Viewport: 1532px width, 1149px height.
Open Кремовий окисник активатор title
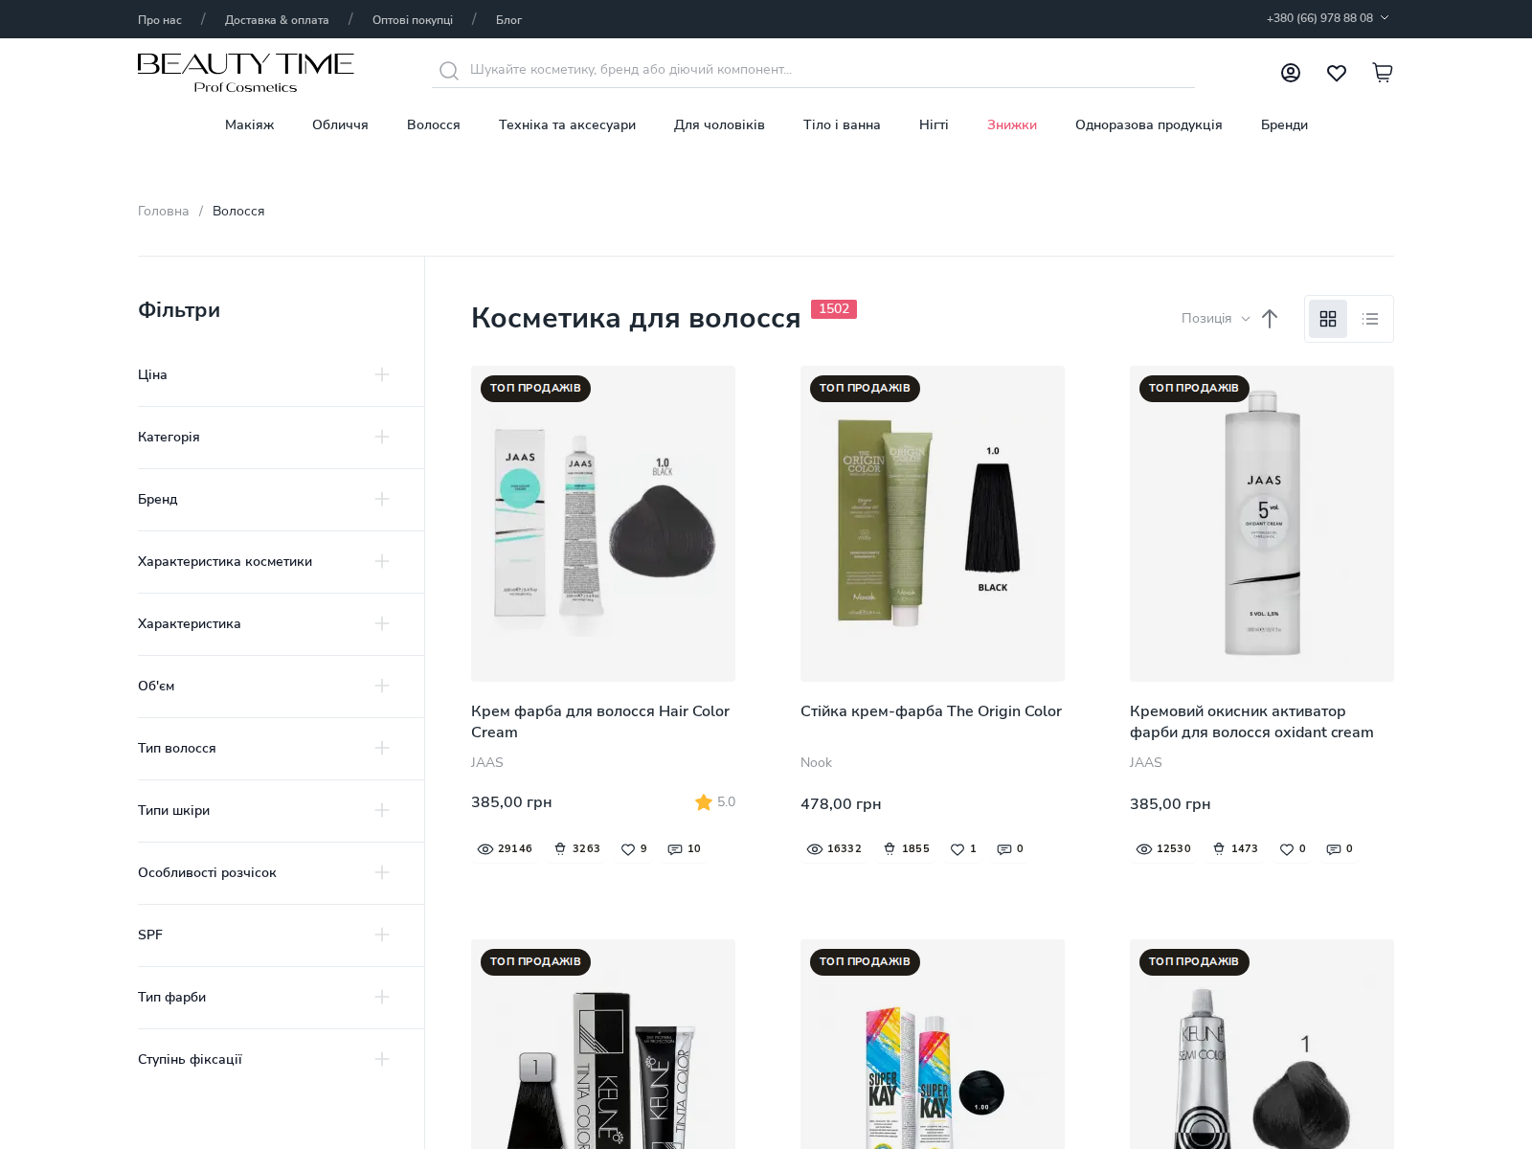1251,722
